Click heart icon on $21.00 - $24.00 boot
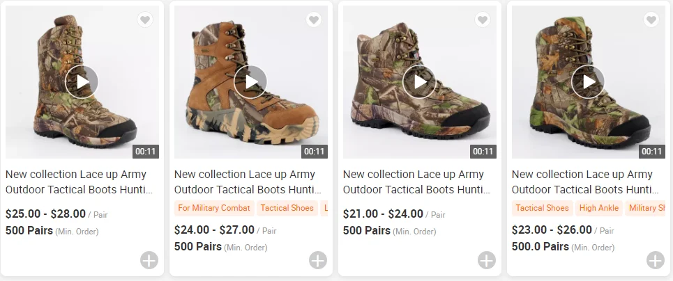The height and width of the screenshot is (281, 673). (x=482, y=20)
